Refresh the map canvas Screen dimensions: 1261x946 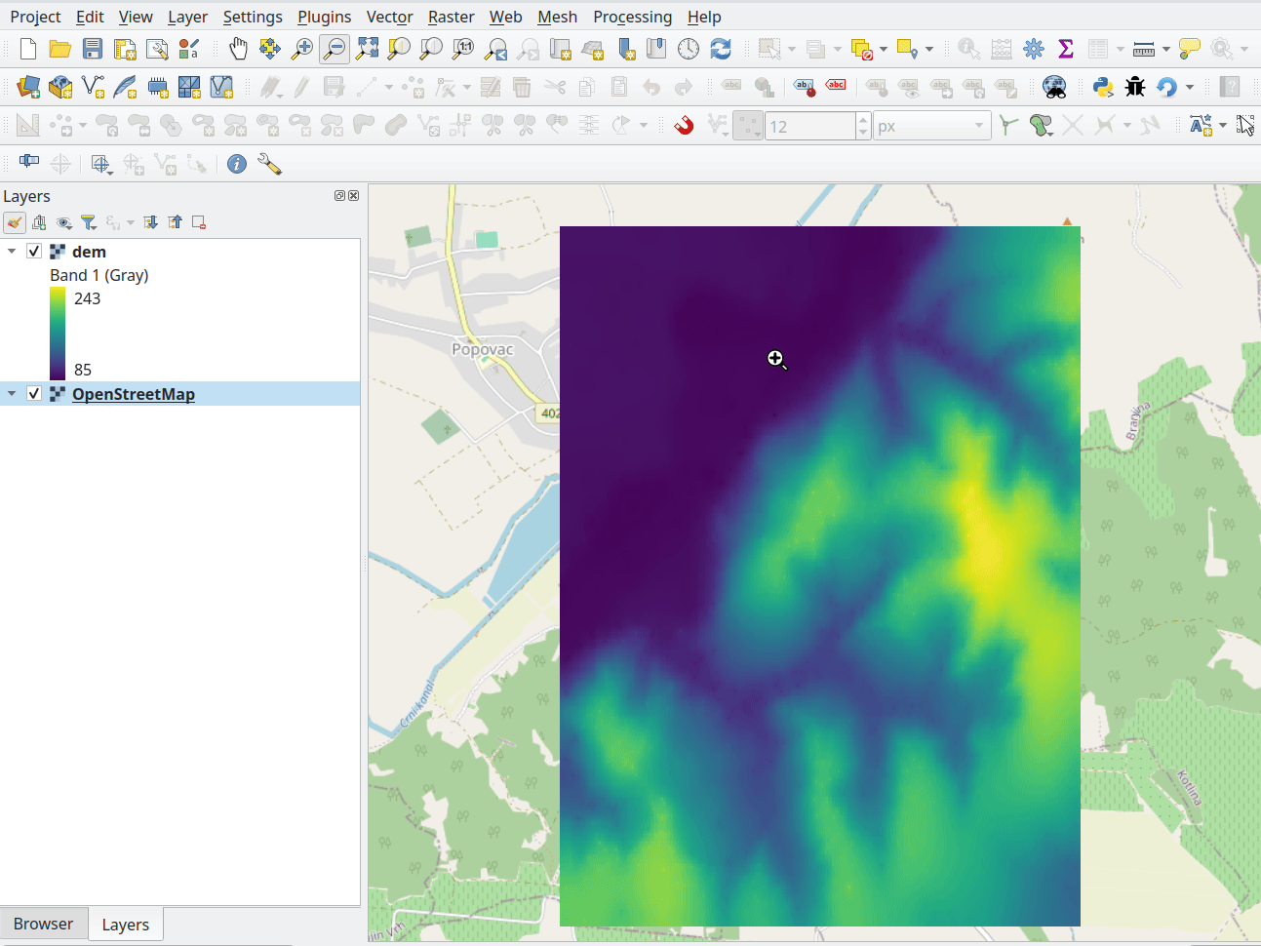coord(721,48)
